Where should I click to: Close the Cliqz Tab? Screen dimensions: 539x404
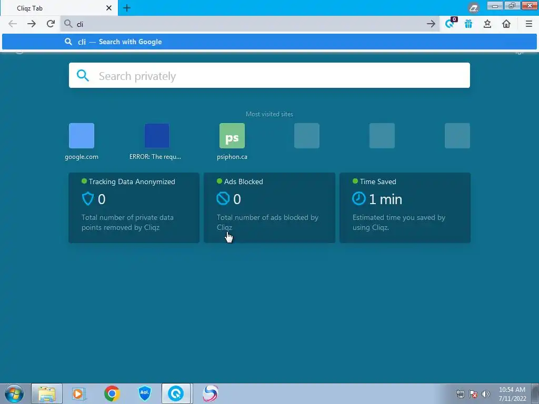(109, 8)
